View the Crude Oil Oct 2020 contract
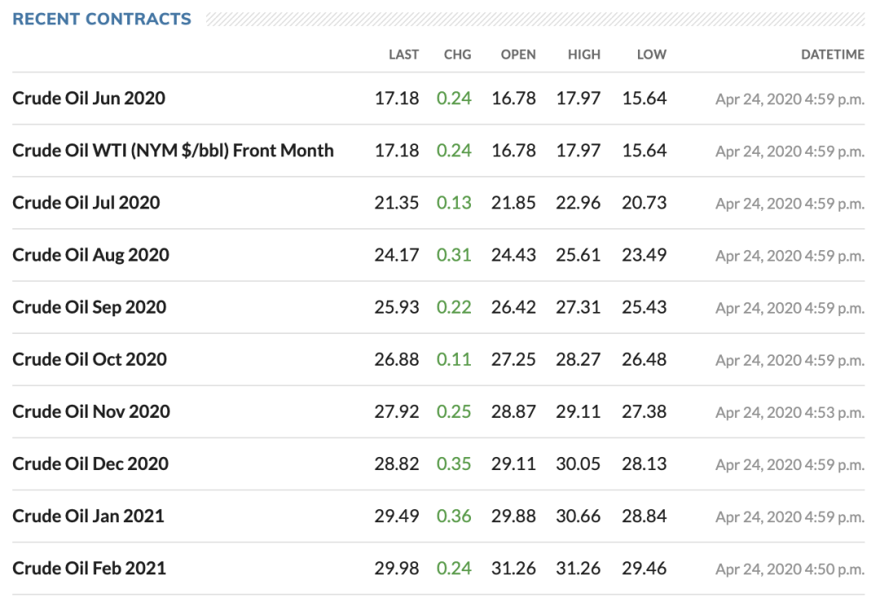The height and width of the screenshot is (602, 880). [x=90, y=359]
